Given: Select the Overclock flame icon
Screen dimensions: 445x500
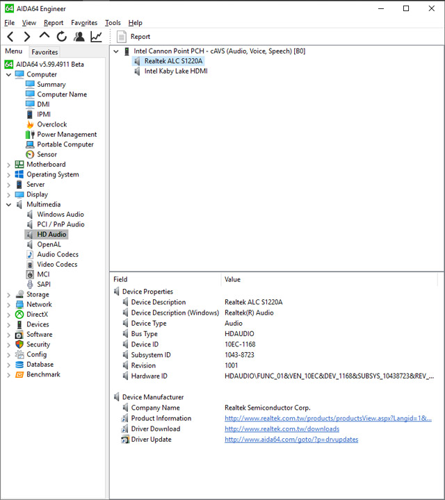Looking at the screenshot, I should tap(30, 124).
